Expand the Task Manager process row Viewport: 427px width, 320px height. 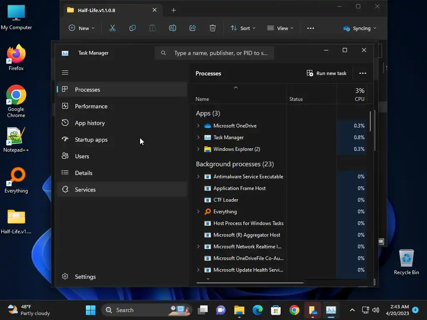pos(198,137)
